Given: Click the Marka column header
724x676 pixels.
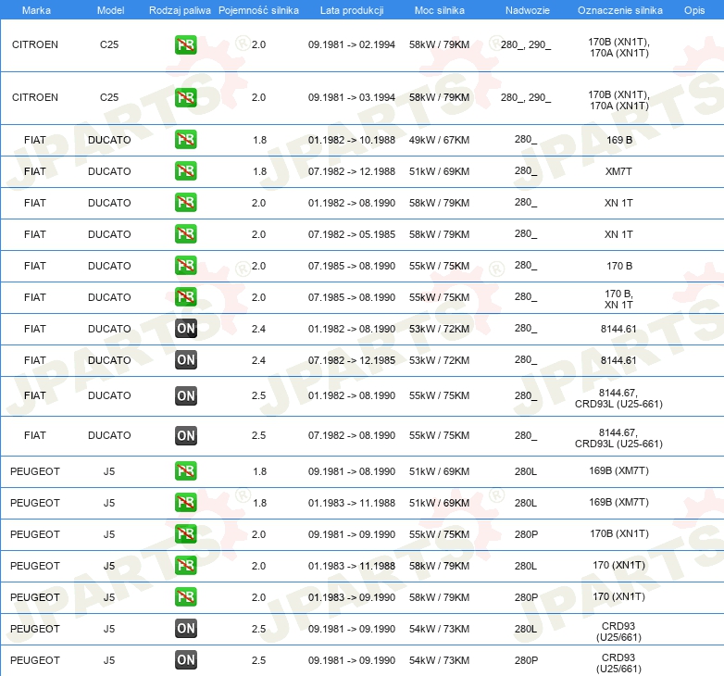Looking at the screenshot, I should coord(35,9).
